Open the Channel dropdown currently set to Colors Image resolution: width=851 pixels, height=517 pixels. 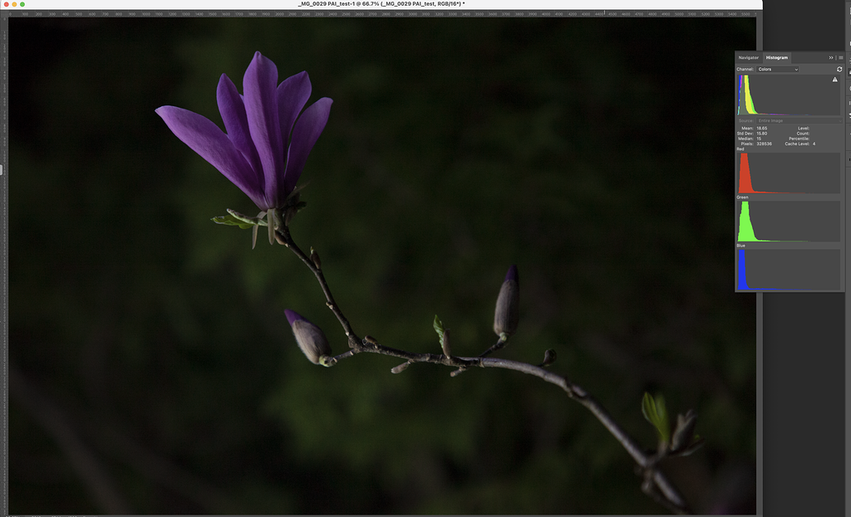coord(780,69)
